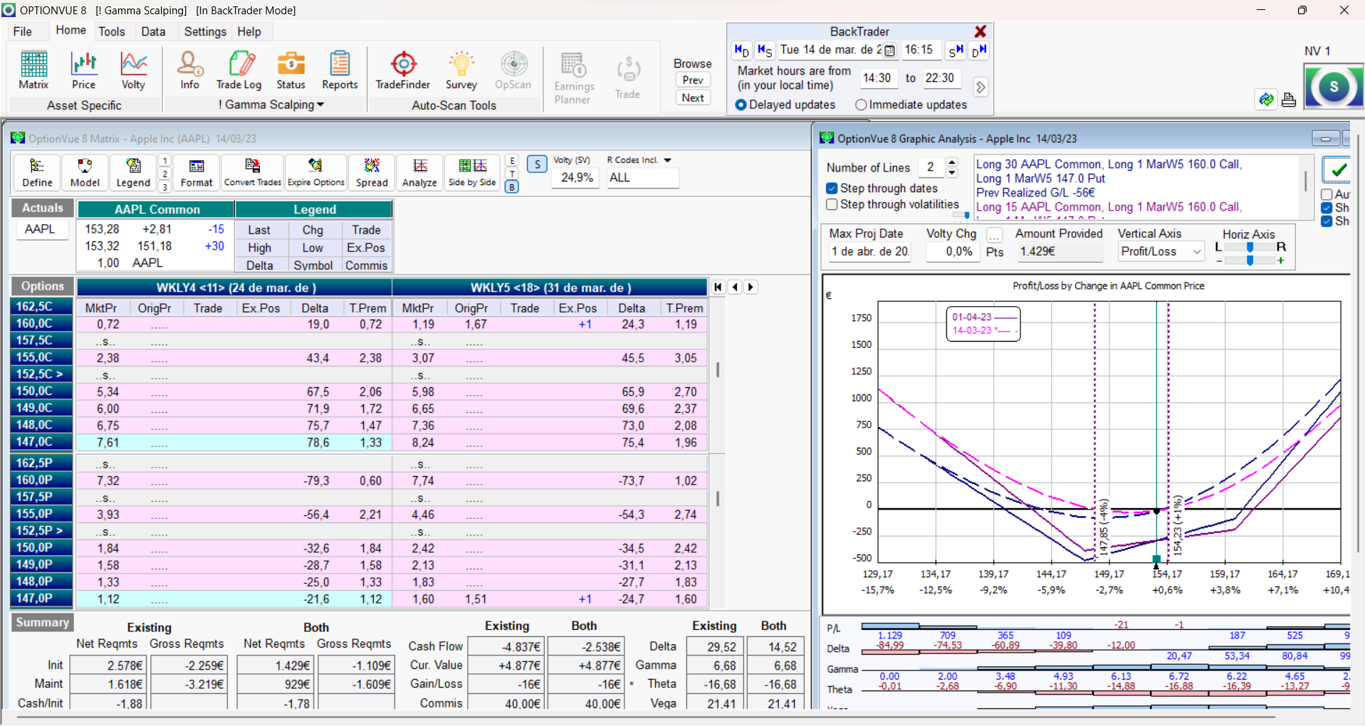Screen dimensions: 1365x726
Task: Open the Data menu
Action: point(153,31)
